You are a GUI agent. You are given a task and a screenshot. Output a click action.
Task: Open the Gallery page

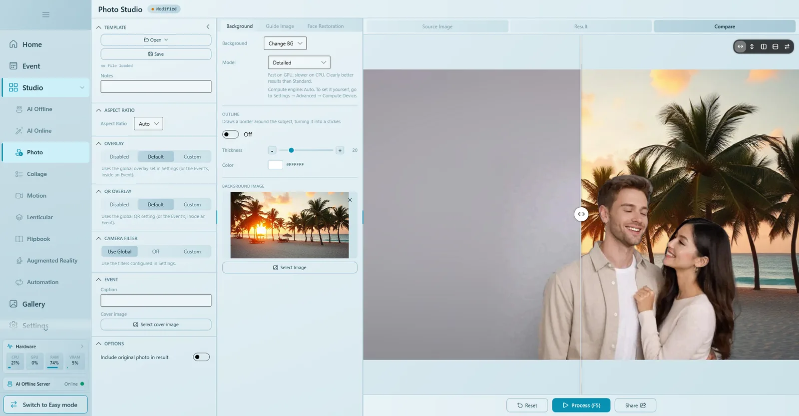(46, 304)
